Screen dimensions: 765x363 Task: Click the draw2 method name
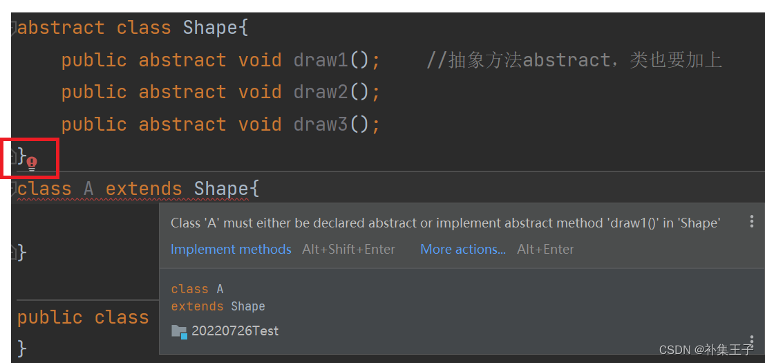[x=321, y=92]
